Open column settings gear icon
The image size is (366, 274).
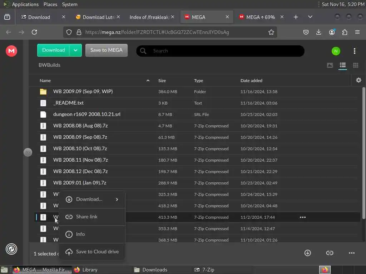[358, 80]
